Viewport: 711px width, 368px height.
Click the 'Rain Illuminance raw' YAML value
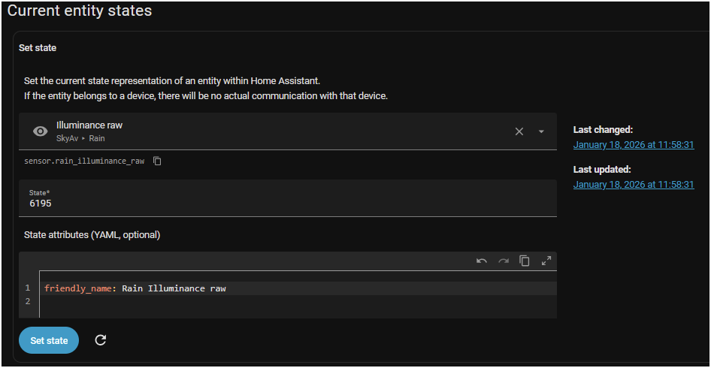(174, 288)
